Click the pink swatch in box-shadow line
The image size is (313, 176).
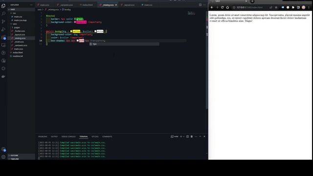coord(78,41)
